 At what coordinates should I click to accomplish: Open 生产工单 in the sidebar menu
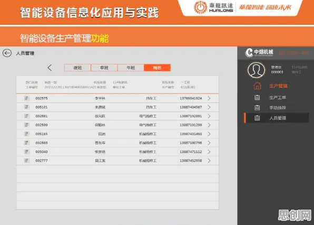[x=278, y=98]
